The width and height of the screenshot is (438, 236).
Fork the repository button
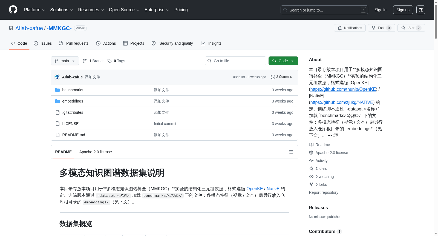point(382,28)
